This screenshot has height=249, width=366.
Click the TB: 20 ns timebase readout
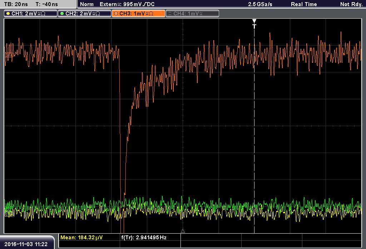click(16, 4)
